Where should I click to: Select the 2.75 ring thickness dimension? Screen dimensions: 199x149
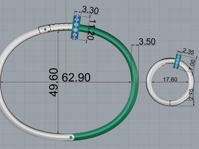tap(191, 94)
